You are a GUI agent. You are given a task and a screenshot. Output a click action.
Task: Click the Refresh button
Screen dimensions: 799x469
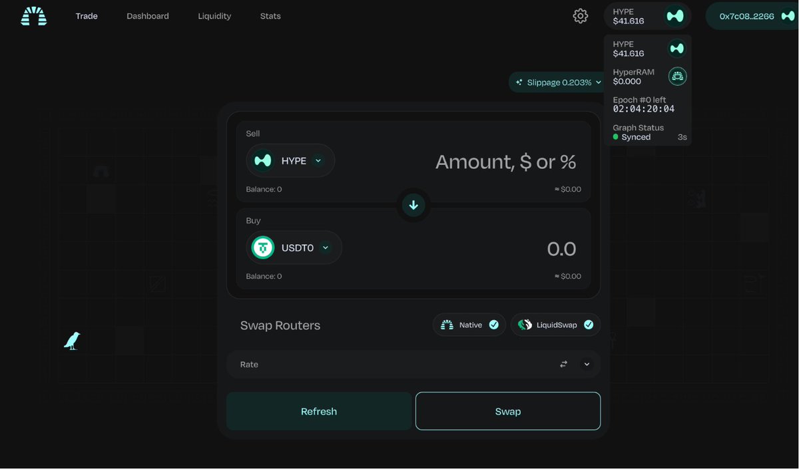tap(319, 411)
